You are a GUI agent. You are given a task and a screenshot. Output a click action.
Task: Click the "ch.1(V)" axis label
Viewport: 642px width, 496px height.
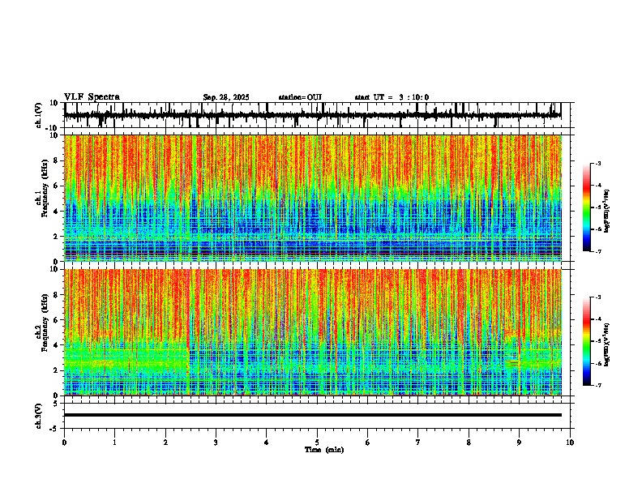tap(38, 116)
